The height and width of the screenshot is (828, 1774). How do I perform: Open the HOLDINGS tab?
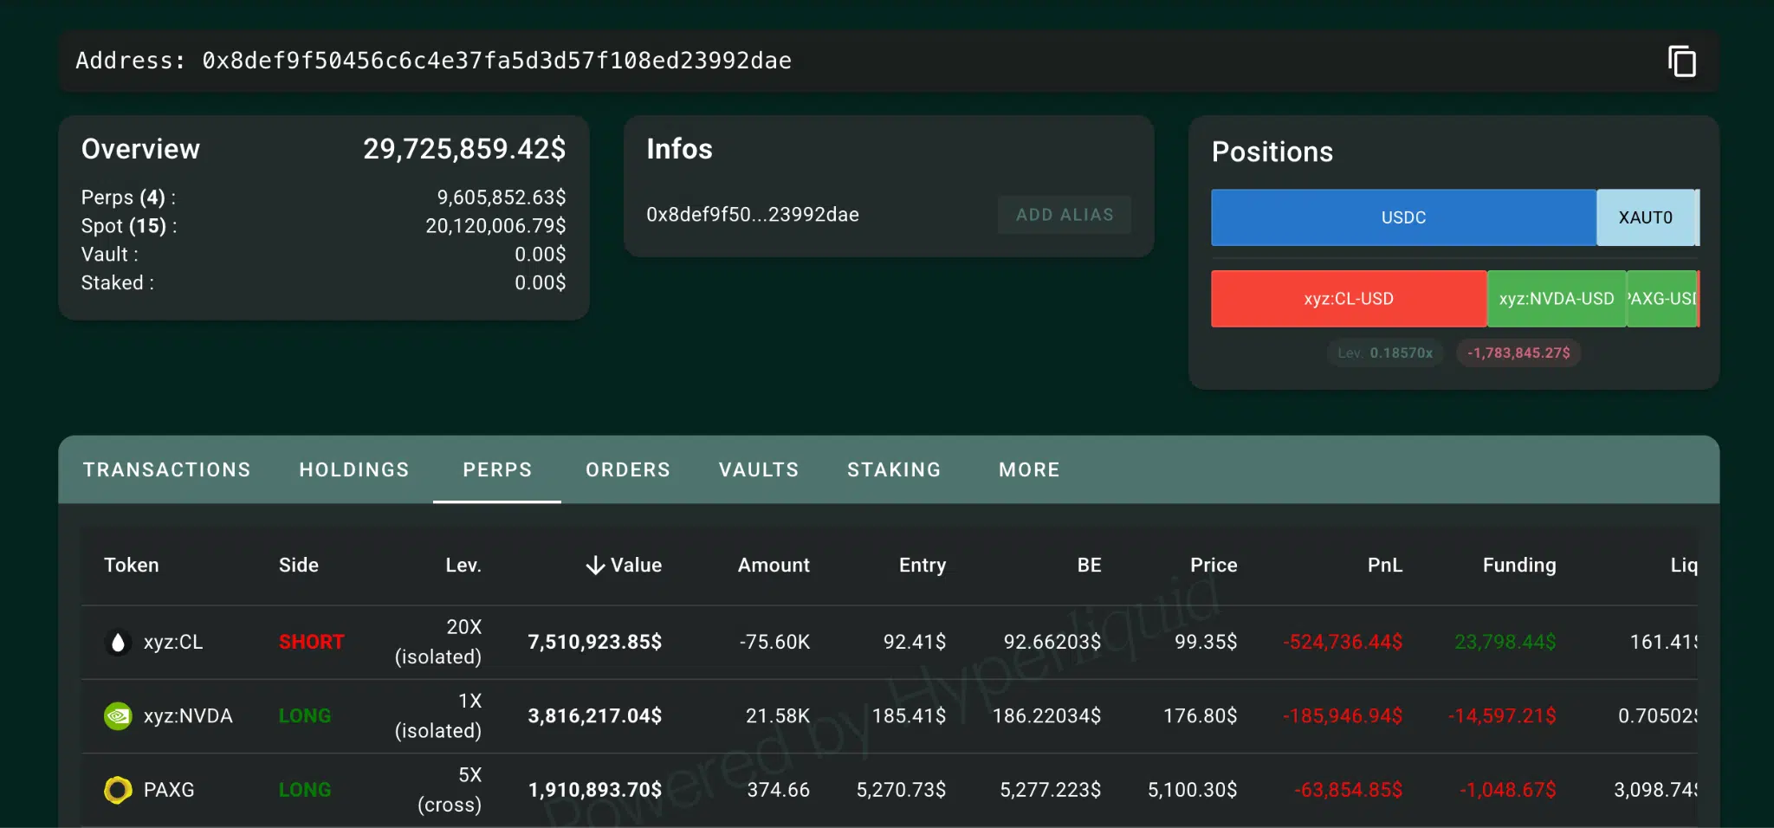[x=353, y=469]
